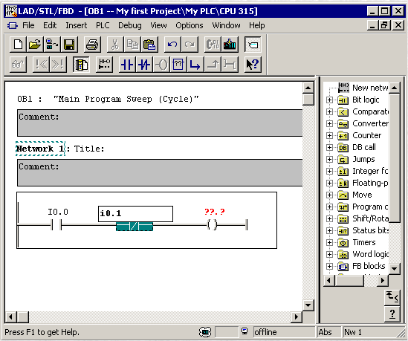Select the Shift/Rotate tree item

pos(370,218)
